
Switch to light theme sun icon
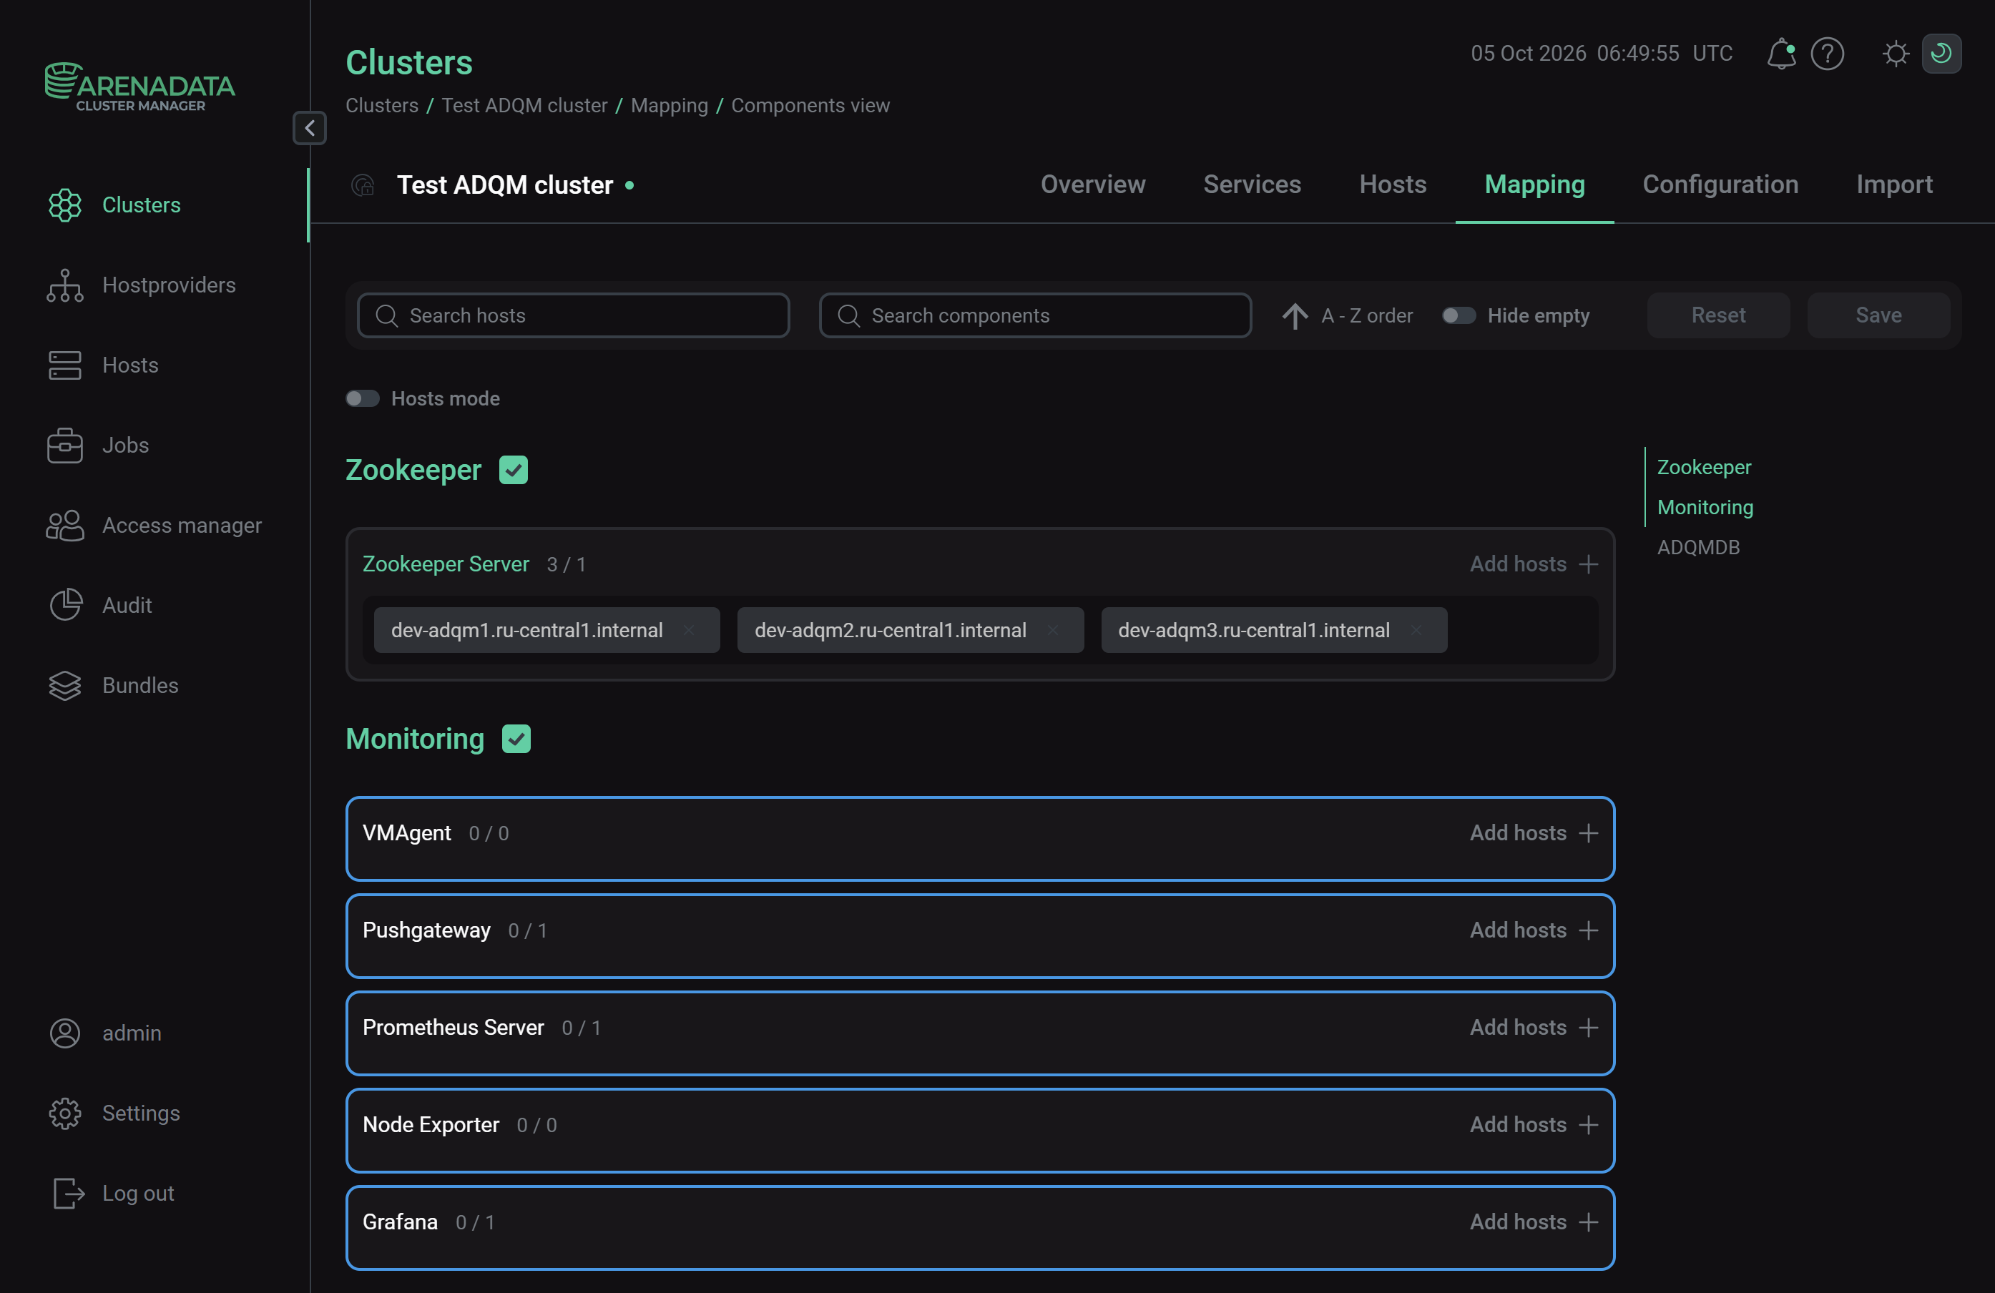(x=1896, y=54)
